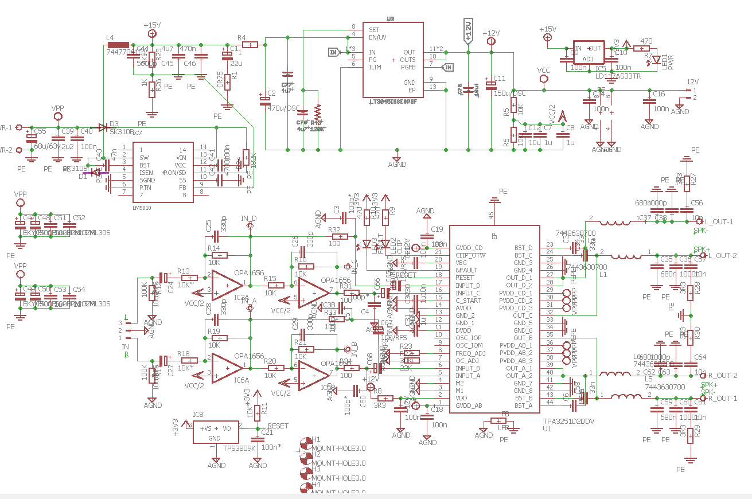
Task: Select resistor R13 10K*
Action: click(x=189, y=278)
